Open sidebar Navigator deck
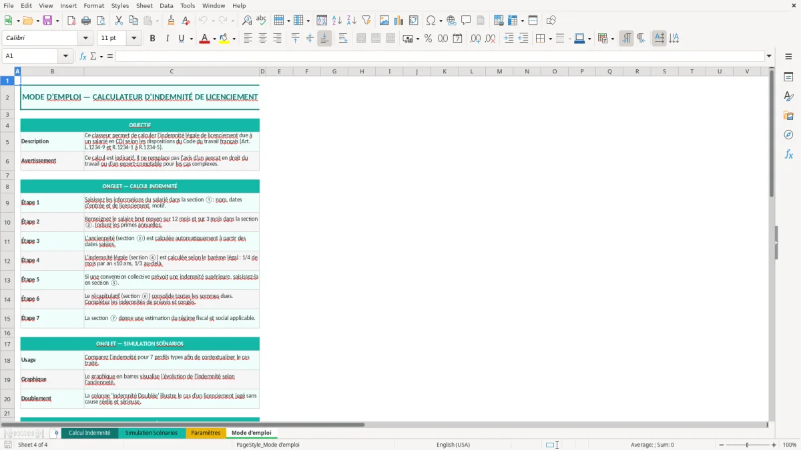The image size is (801, 450). pyautogui.click(x=788, y=135)
